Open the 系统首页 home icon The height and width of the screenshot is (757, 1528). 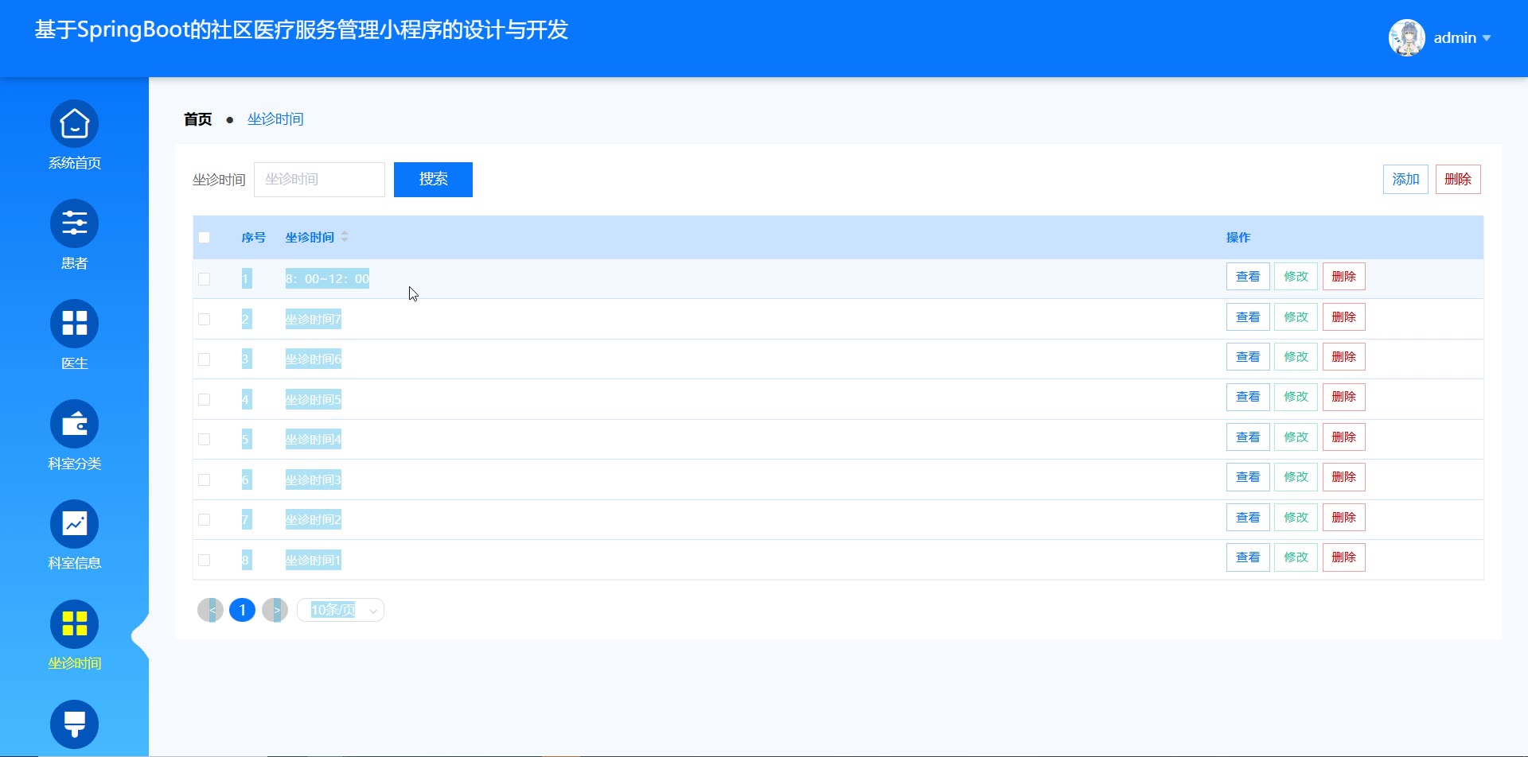click(x=75, y=124)
